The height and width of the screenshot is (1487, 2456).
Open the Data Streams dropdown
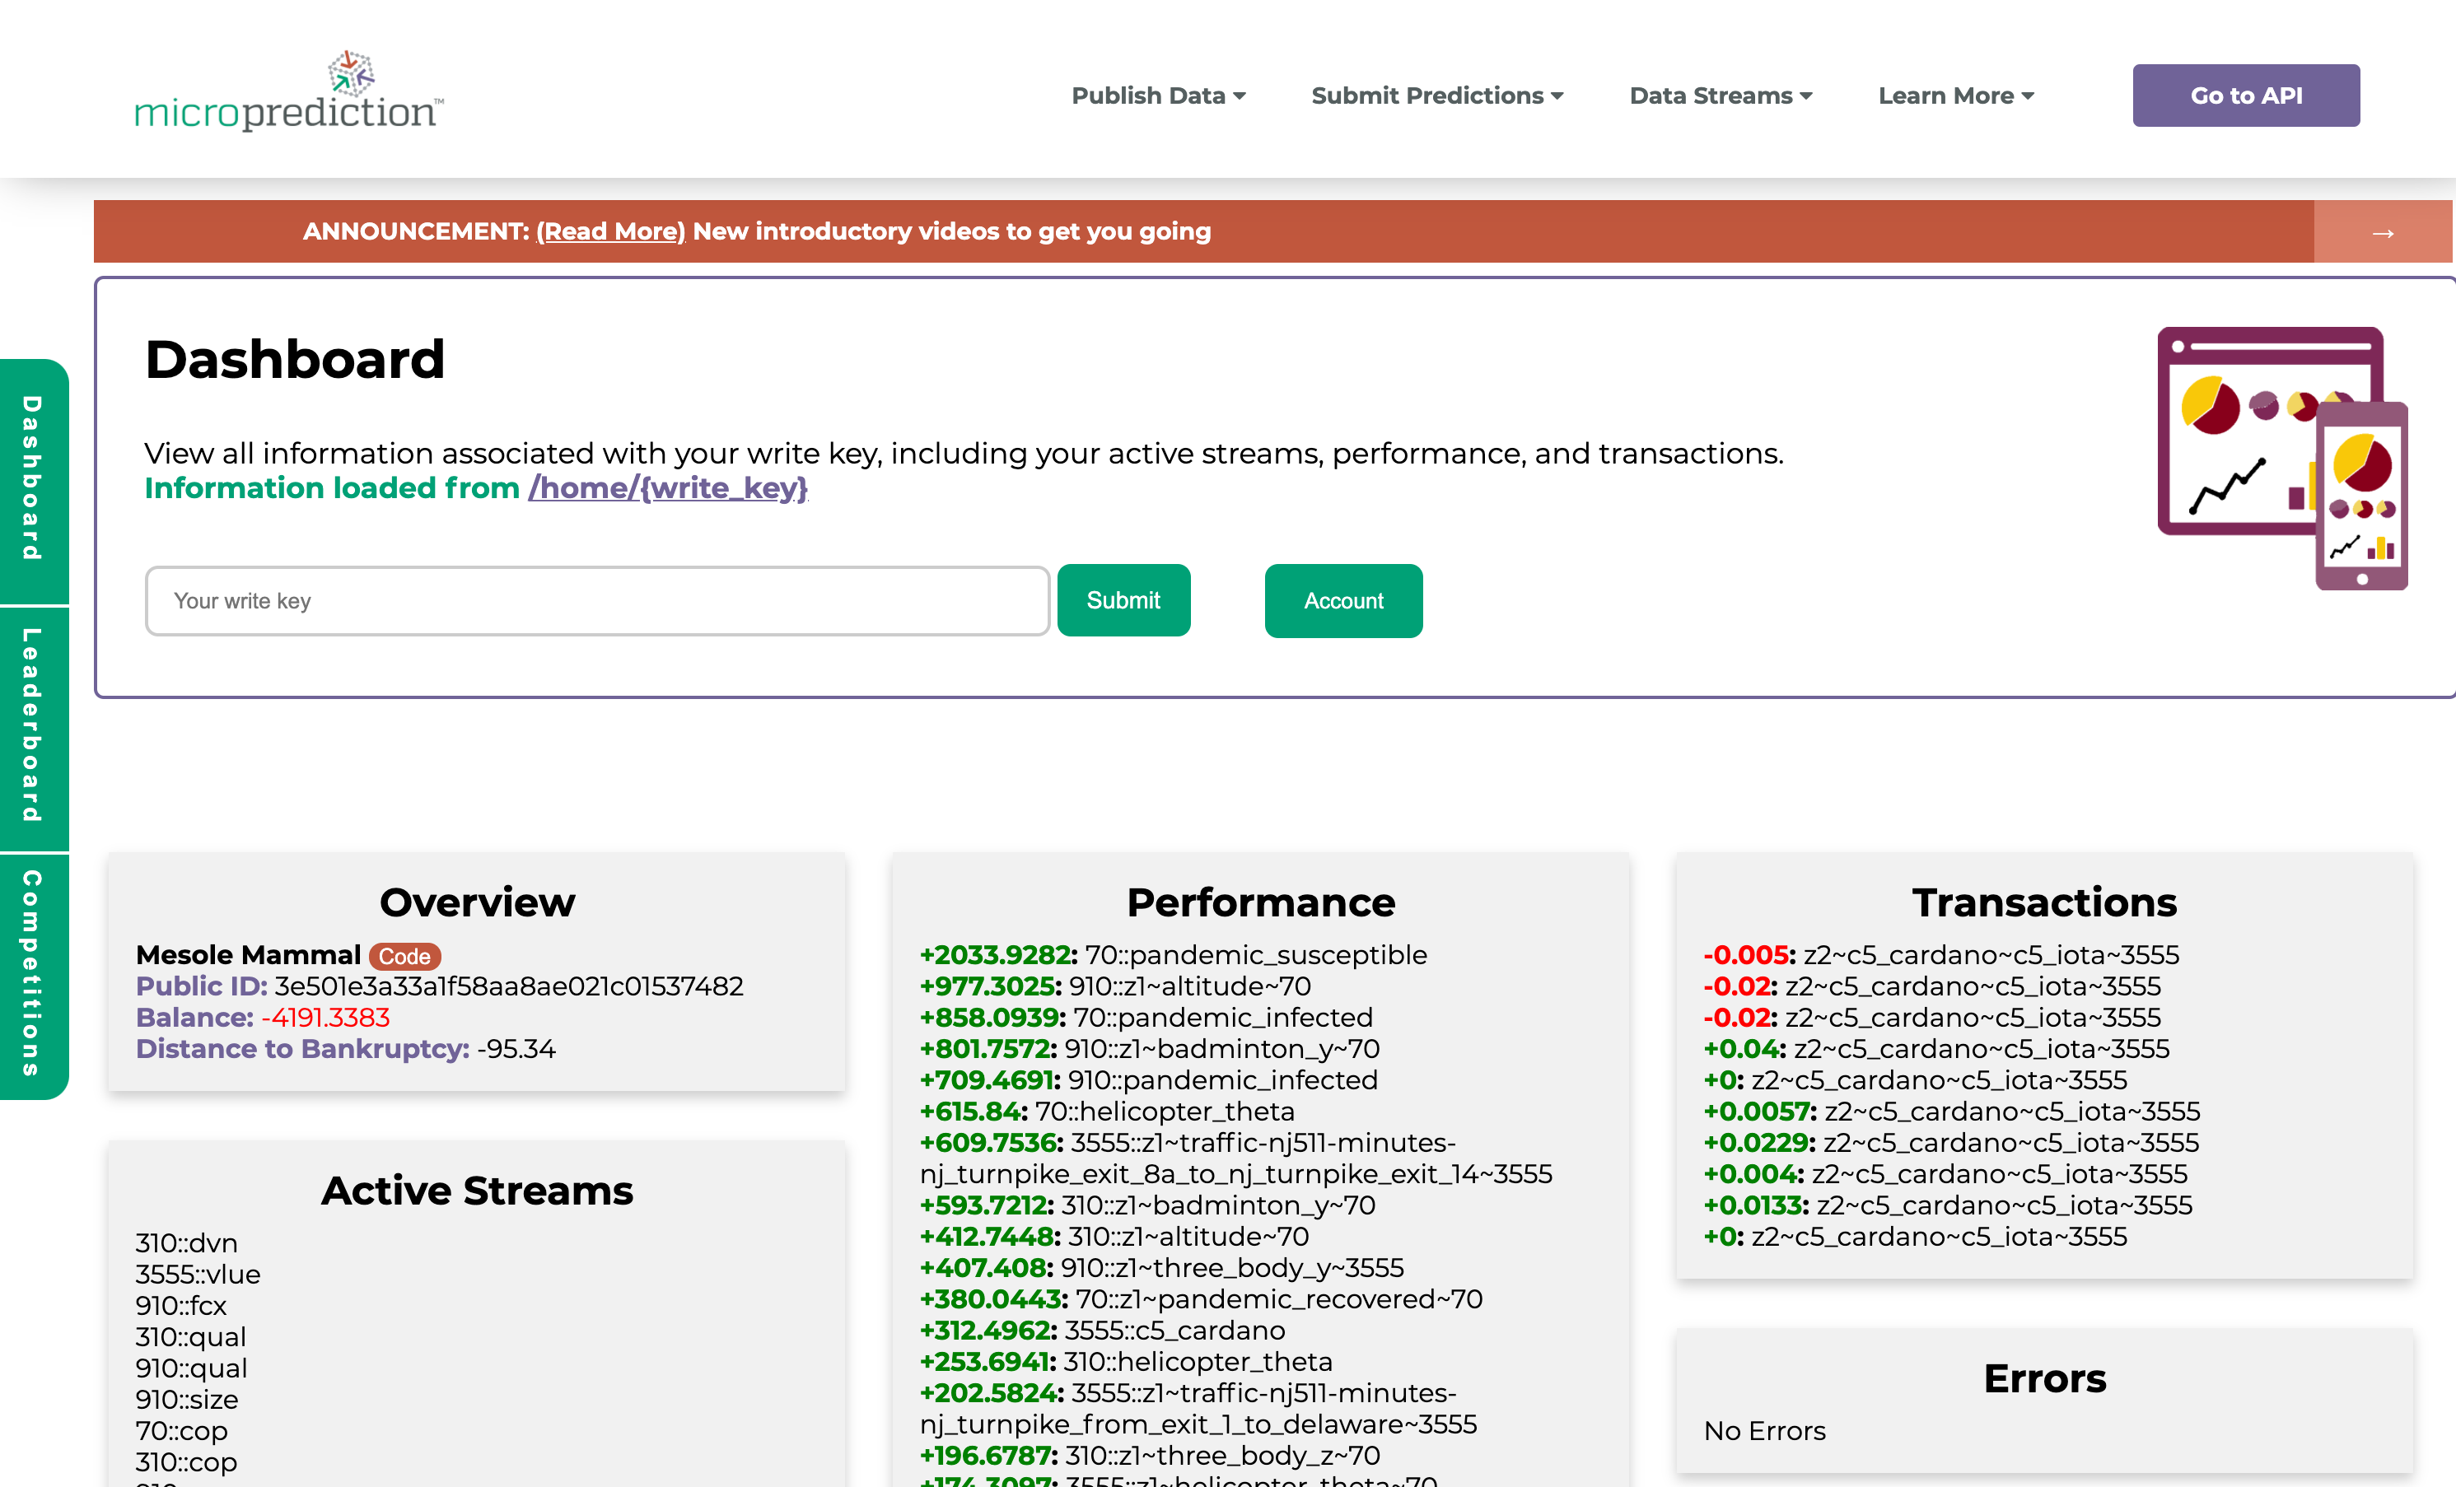(x=1721, y=96)
